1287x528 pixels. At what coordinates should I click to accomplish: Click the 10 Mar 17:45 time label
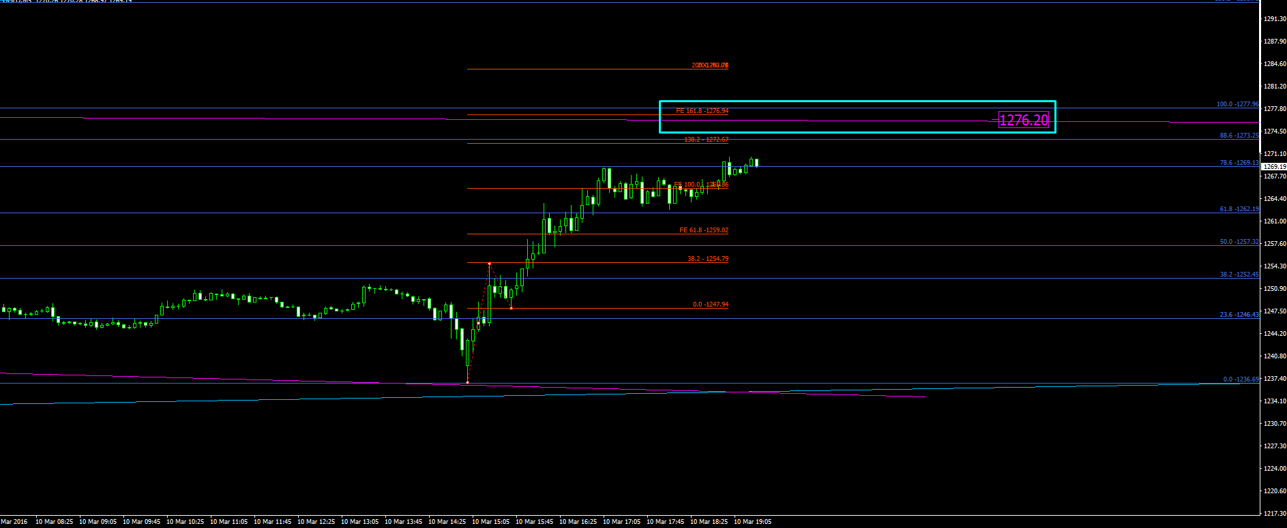tap(665, 522)
